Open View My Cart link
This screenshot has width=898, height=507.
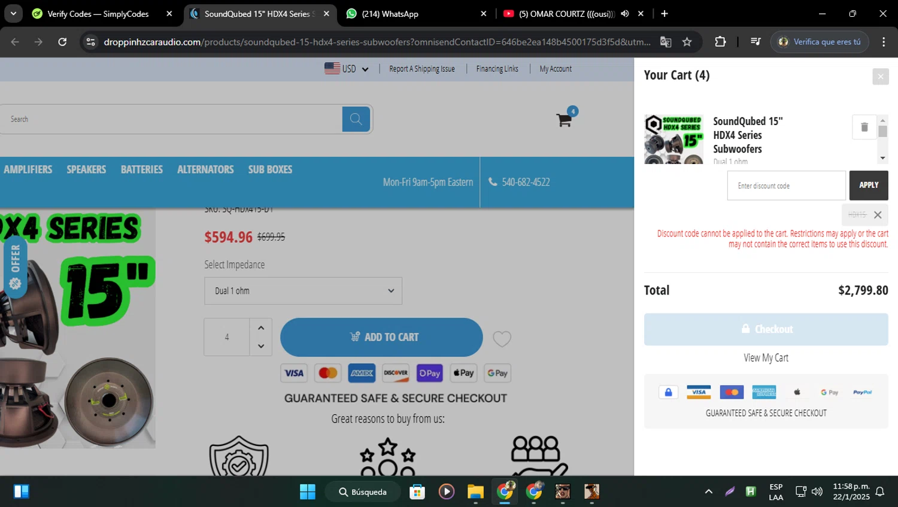(766, 358)
